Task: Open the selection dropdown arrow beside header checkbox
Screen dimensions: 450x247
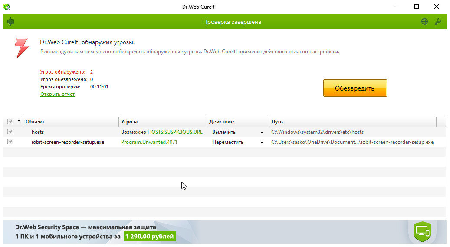Action: (x=19, y=121)
